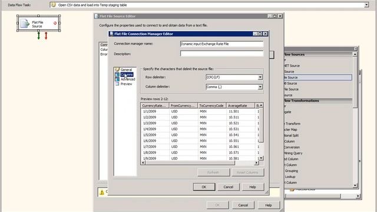This screenshot has height=212, width=377.
Task: Click the General page icon
Action: pos(117,69)
